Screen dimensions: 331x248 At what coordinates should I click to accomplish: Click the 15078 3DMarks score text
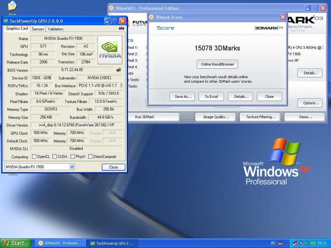[x=217, y=48]
